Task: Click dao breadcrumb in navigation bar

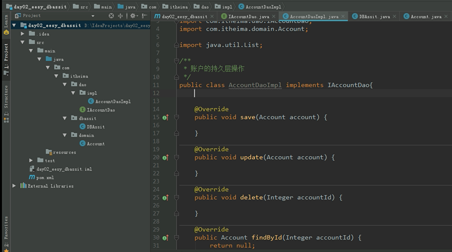Action: (201, 6)
